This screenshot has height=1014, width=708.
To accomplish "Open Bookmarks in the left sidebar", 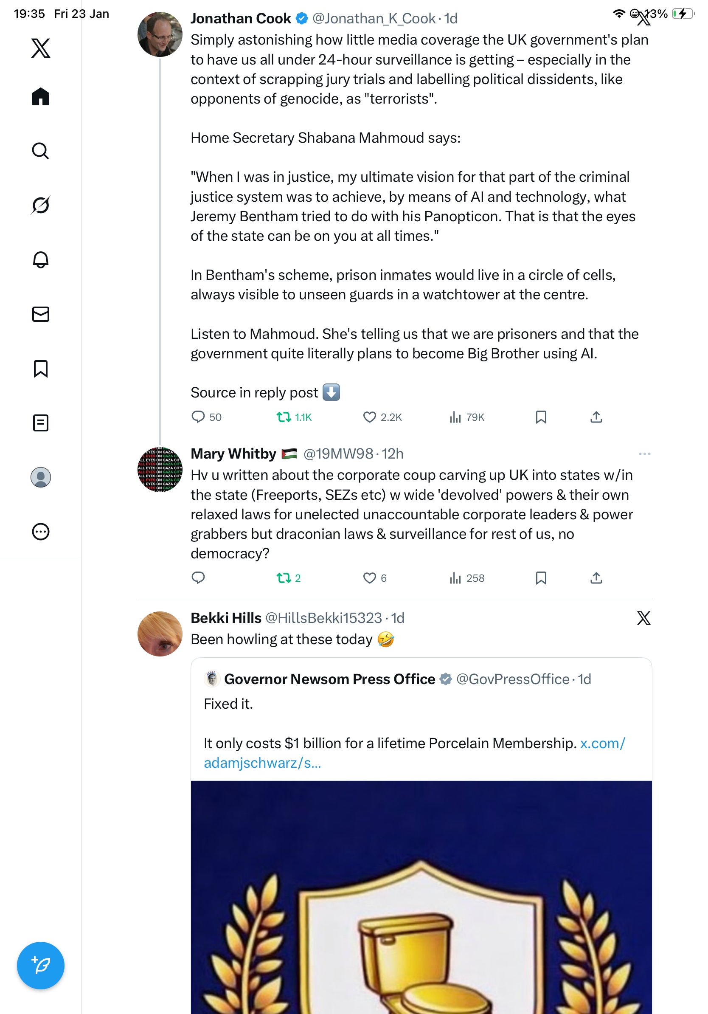I will (41, 369).
